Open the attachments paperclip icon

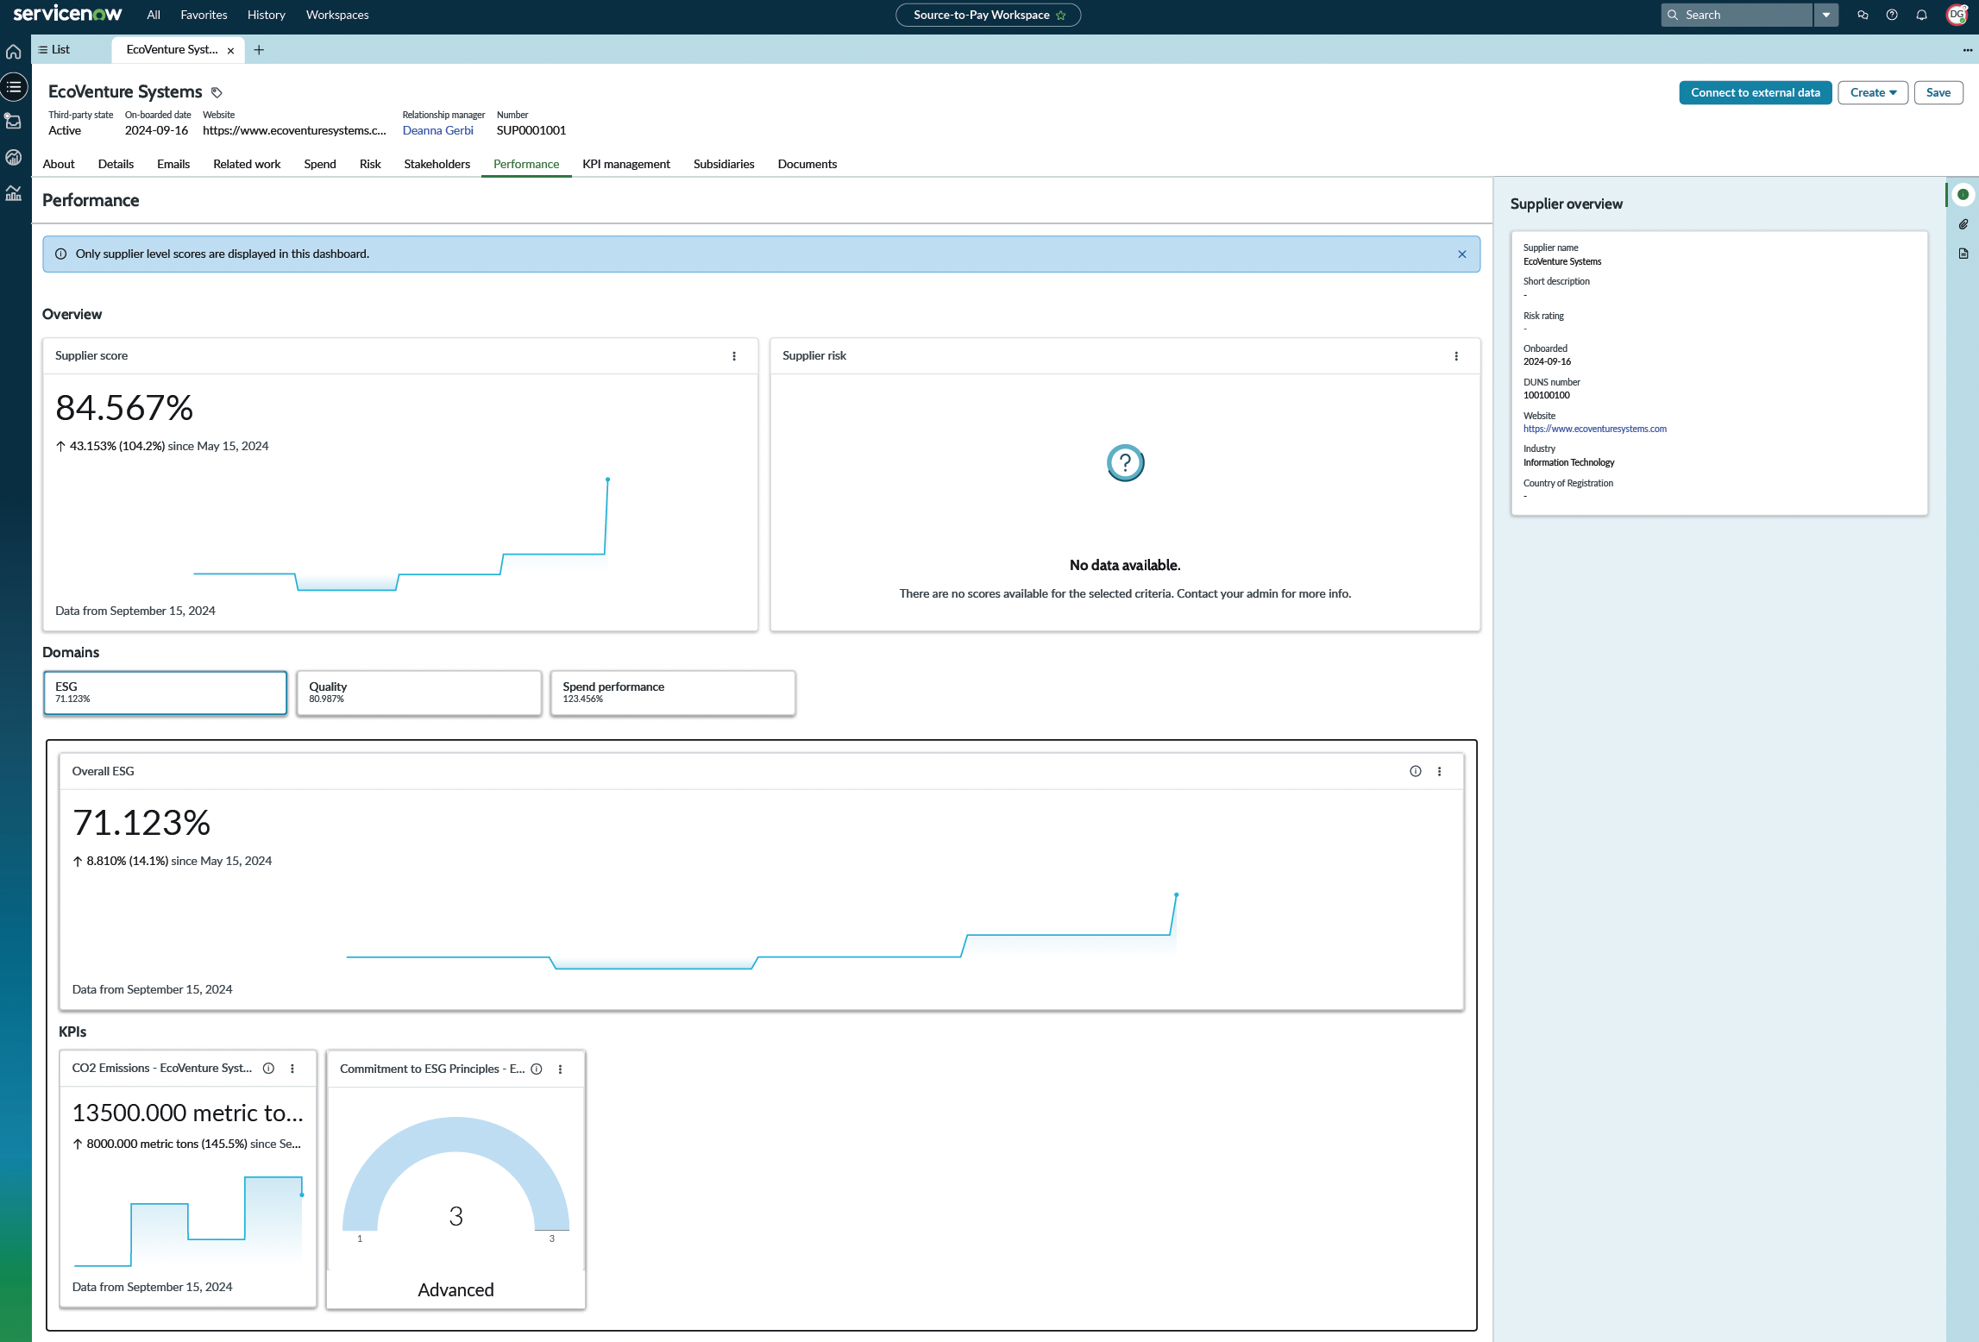click(x=1963, y=224)
